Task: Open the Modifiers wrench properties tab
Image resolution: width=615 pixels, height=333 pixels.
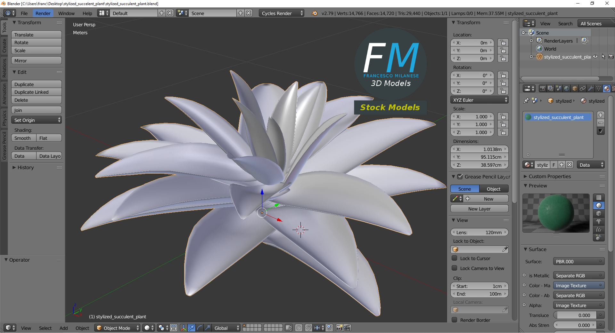Action: 591,89
